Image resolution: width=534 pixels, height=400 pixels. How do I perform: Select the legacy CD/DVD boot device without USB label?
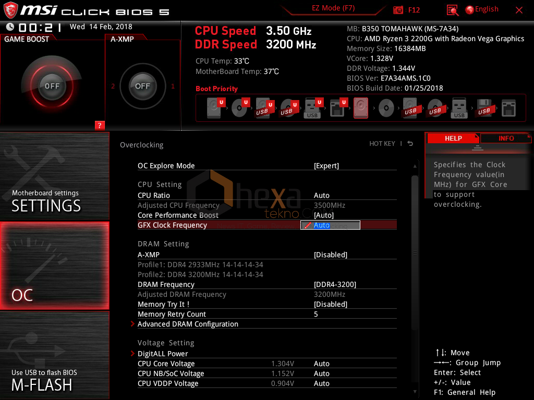click(386, 108)
